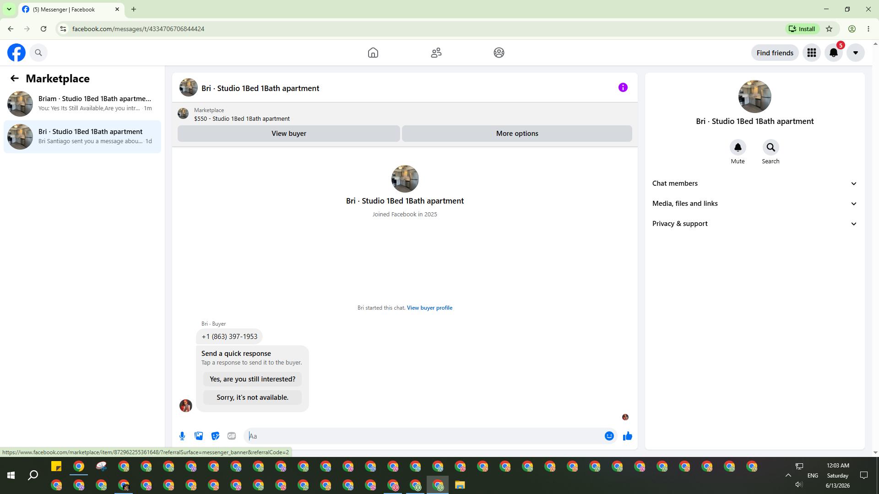Viewport: 879px width, 494px height.
Task: Go back in browser history
Action: [11, 29]
